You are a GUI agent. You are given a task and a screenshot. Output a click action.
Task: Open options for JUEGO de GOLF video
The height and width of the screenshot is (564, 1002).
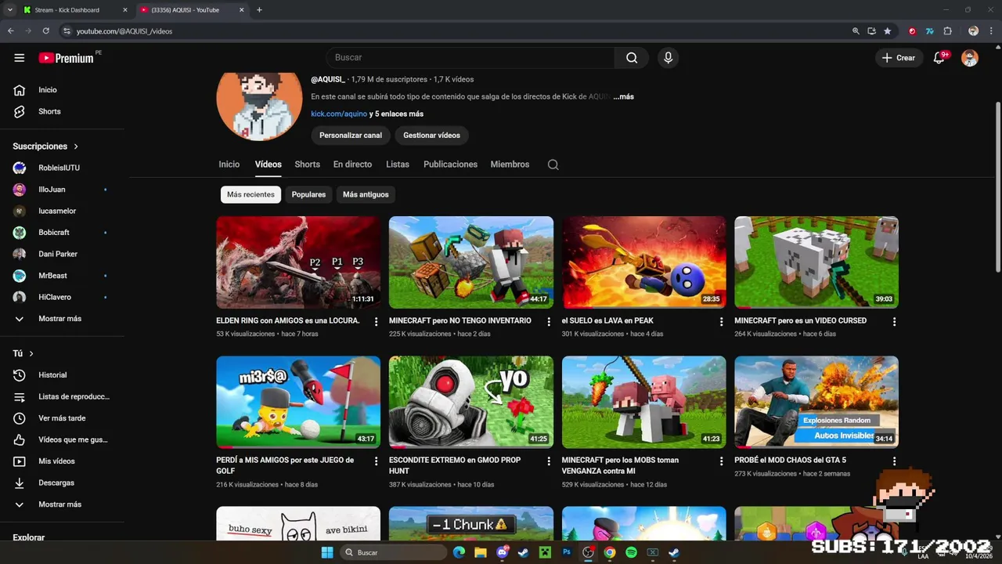[376, 461]
